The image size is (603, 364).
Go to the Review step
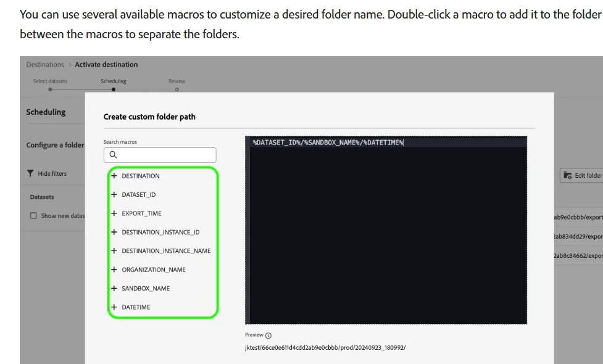pyautogui.click(x=177, y=85)
